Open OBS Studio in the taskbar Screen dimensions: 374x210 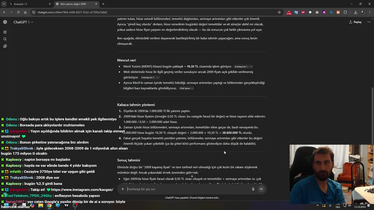click(x=75, y=205)
